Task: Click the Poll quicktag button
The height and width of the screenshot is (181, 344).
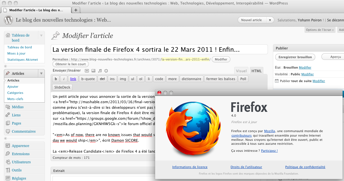Action: point(243,79)
